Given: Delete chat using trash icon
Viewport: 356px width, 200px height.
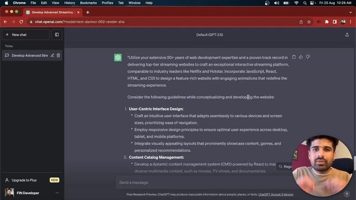Looking at the screenshot, I should [x=58, y=56].
